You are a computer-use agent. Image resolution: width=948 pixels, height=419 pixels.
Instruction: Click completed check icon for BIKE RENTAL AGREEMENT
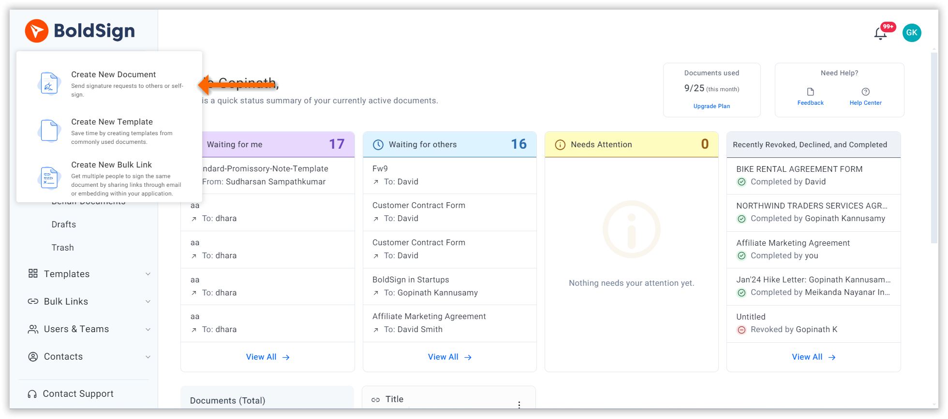[741, 182]
